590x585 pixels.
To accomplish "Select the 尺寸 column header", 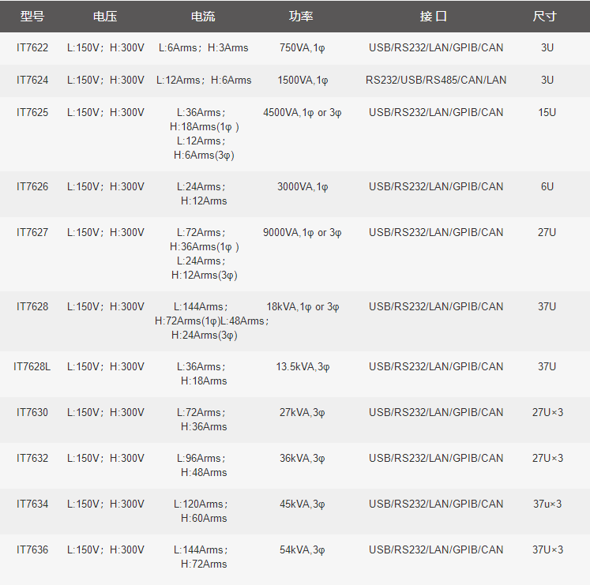I will point(545,16).
